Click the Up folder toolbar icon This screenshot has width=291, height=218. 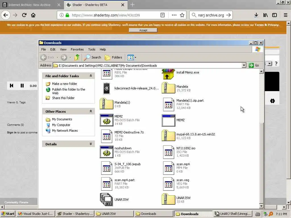click(77, 57)
